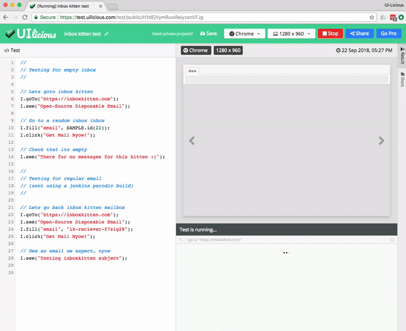This screenshot has width=406, height=331.
Task: Click line 7 I.see Open-Source code
Action: 75,106
